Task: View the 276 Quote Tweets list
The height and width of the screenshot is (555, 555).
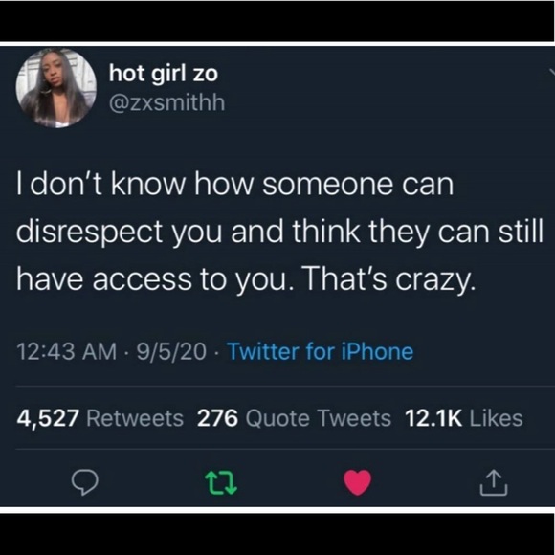Action: point(294,418)
